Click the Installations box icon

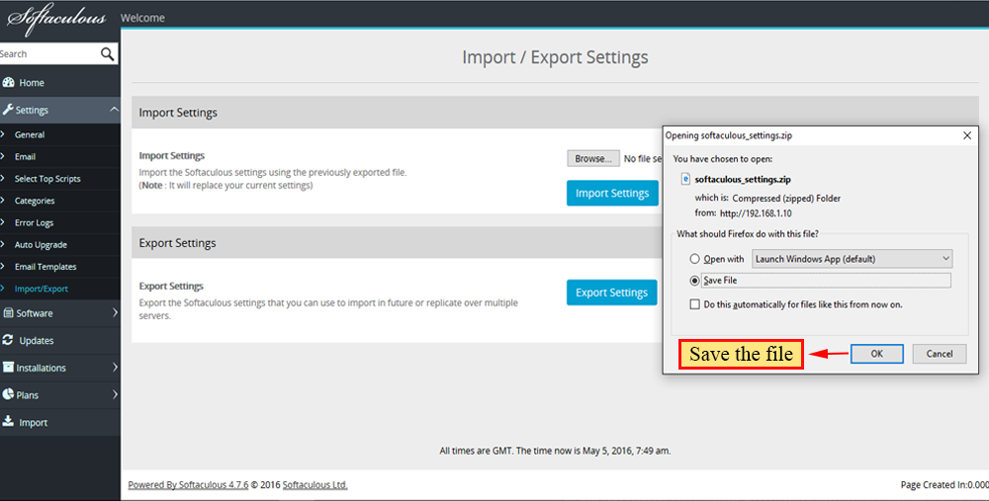coord(8,368)
